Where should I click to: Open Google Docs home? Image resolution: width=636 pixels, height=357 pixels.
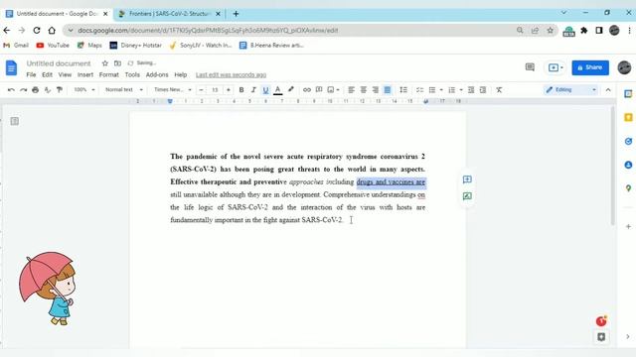[11, 67]
